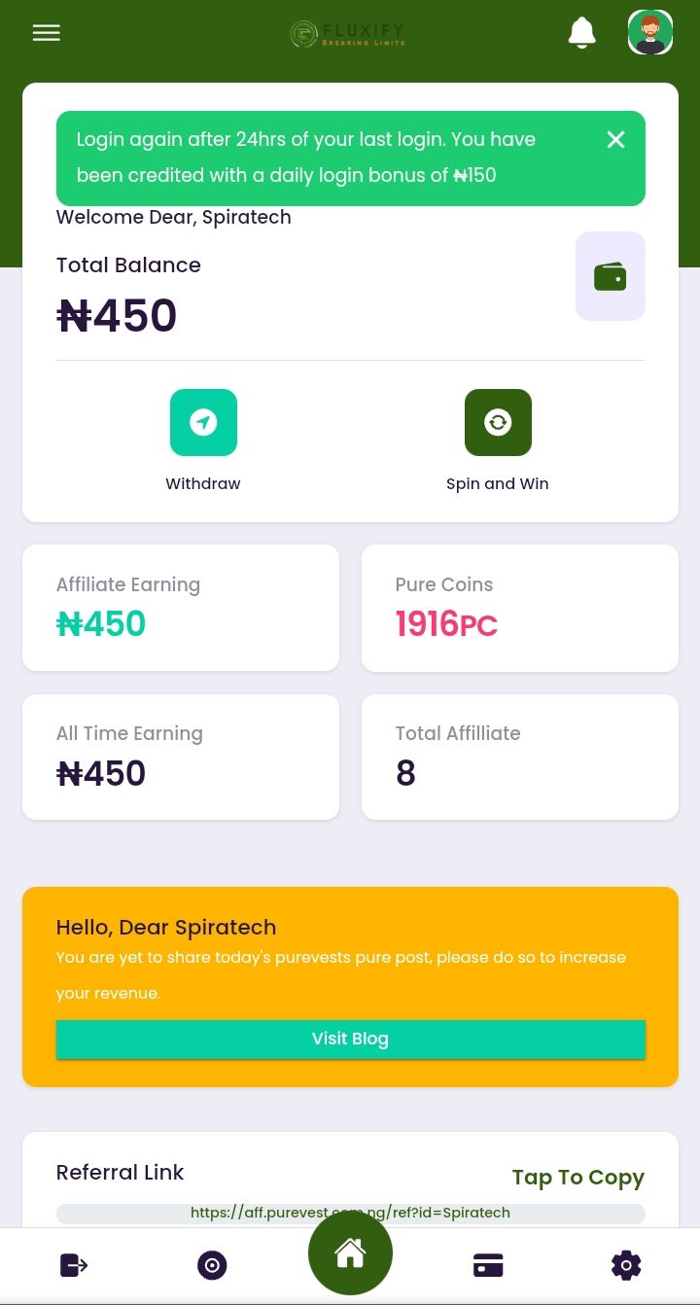700x1305 pixels.
Task: Tap the logout icon in bottom bar
Action: click(74, 1265)
